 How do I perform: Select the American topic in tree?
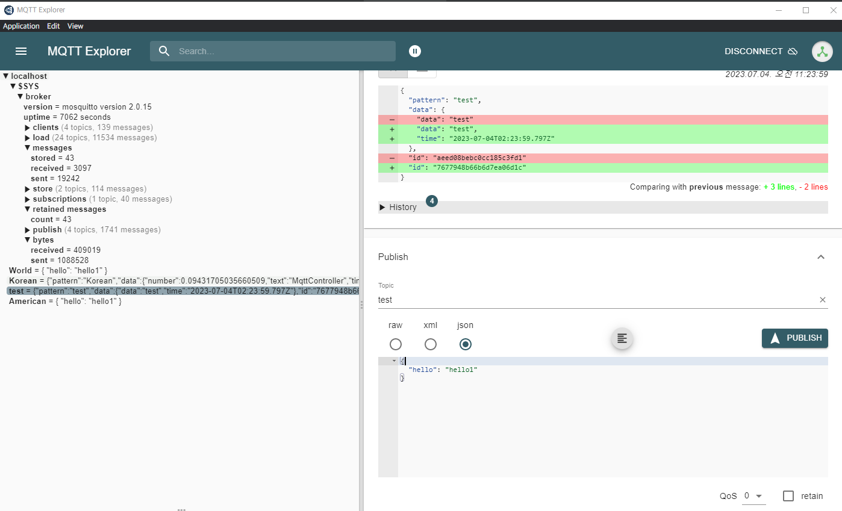pyautogui.click(x=66, y=302)
